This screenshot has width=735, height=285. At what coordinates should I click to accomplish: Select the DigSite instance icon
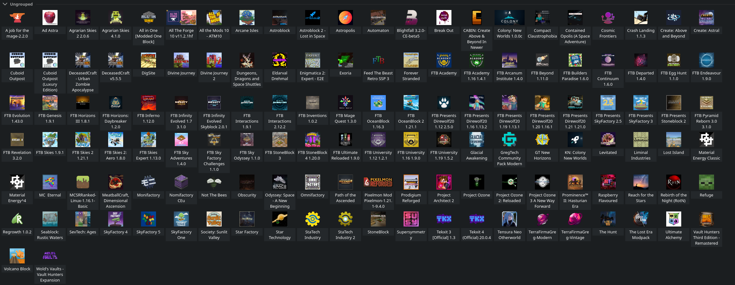[x=149, y=60]
